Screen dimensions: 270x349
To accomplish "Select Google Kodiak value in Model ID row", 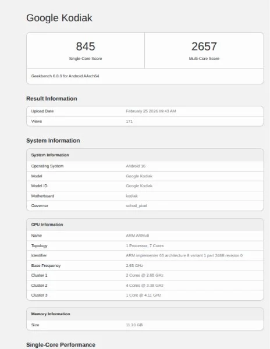I will click(x=139, y=186).
